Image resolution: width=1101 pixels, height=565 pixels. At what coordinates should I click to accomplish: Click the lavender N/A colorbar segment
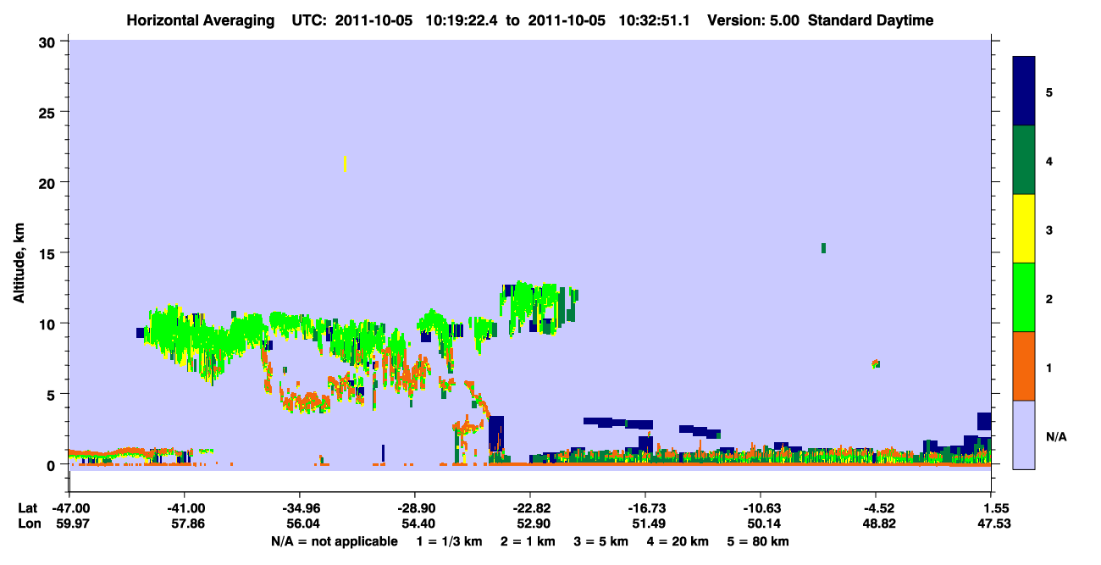(1024, 435)
